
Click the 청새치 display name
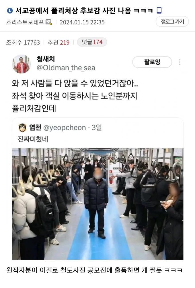pos(46,59)
